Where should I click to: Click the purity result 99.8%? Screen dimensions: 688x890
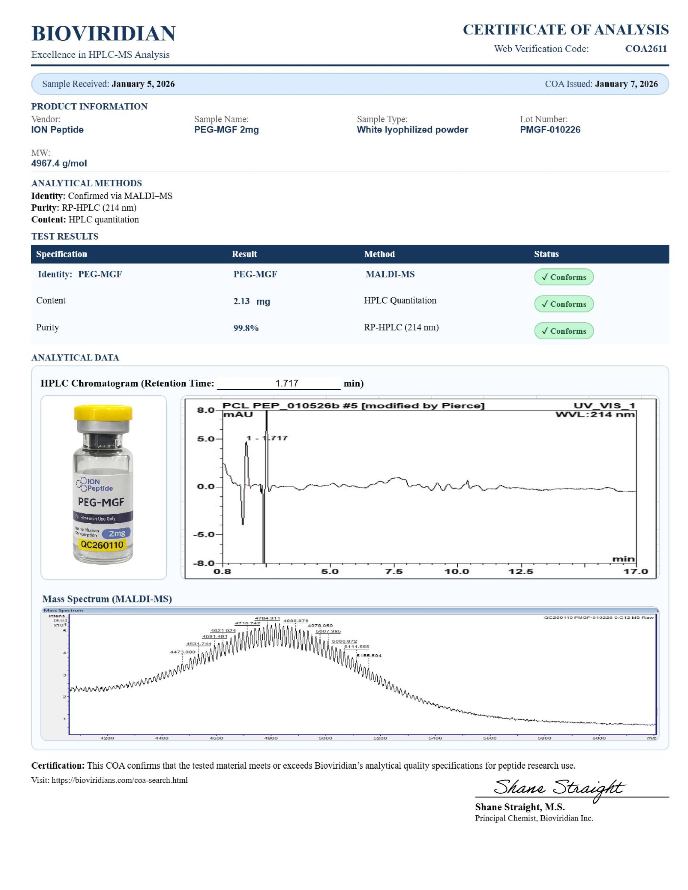pyautogui.click(x=246, y=328)
